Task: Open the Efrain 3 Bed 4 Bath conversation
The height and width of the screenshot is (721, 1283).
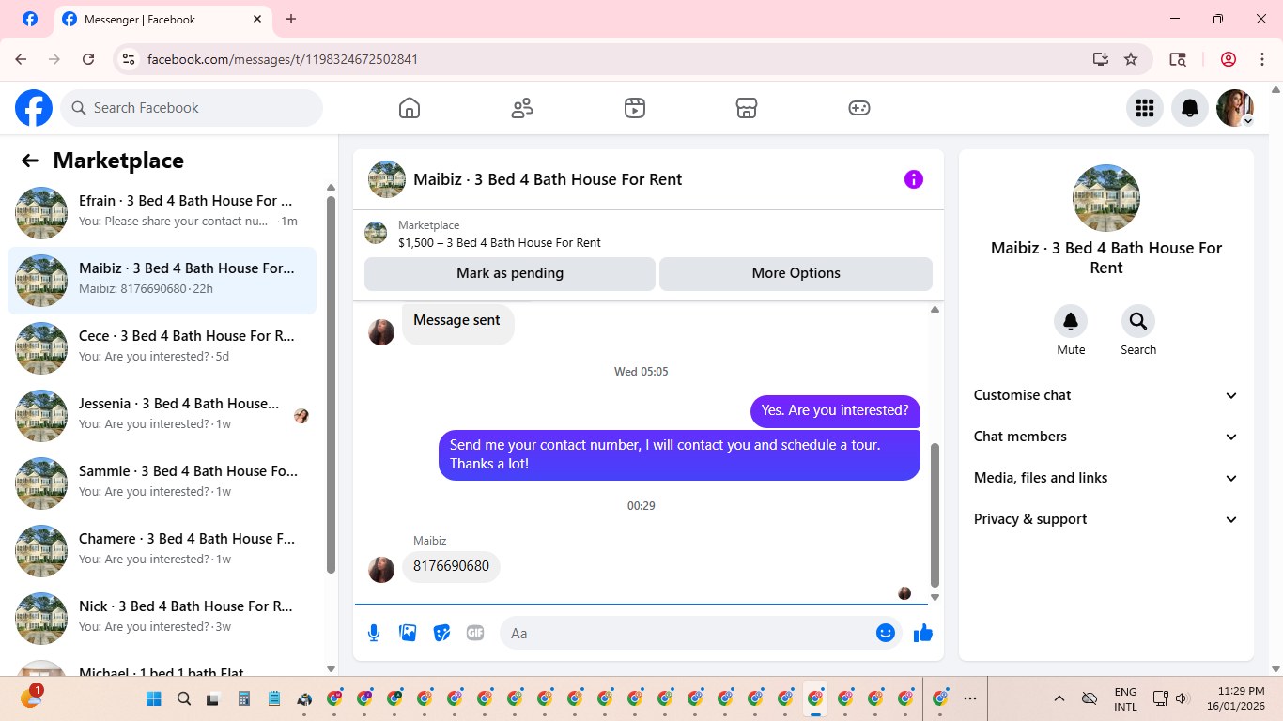Action: 162,213
